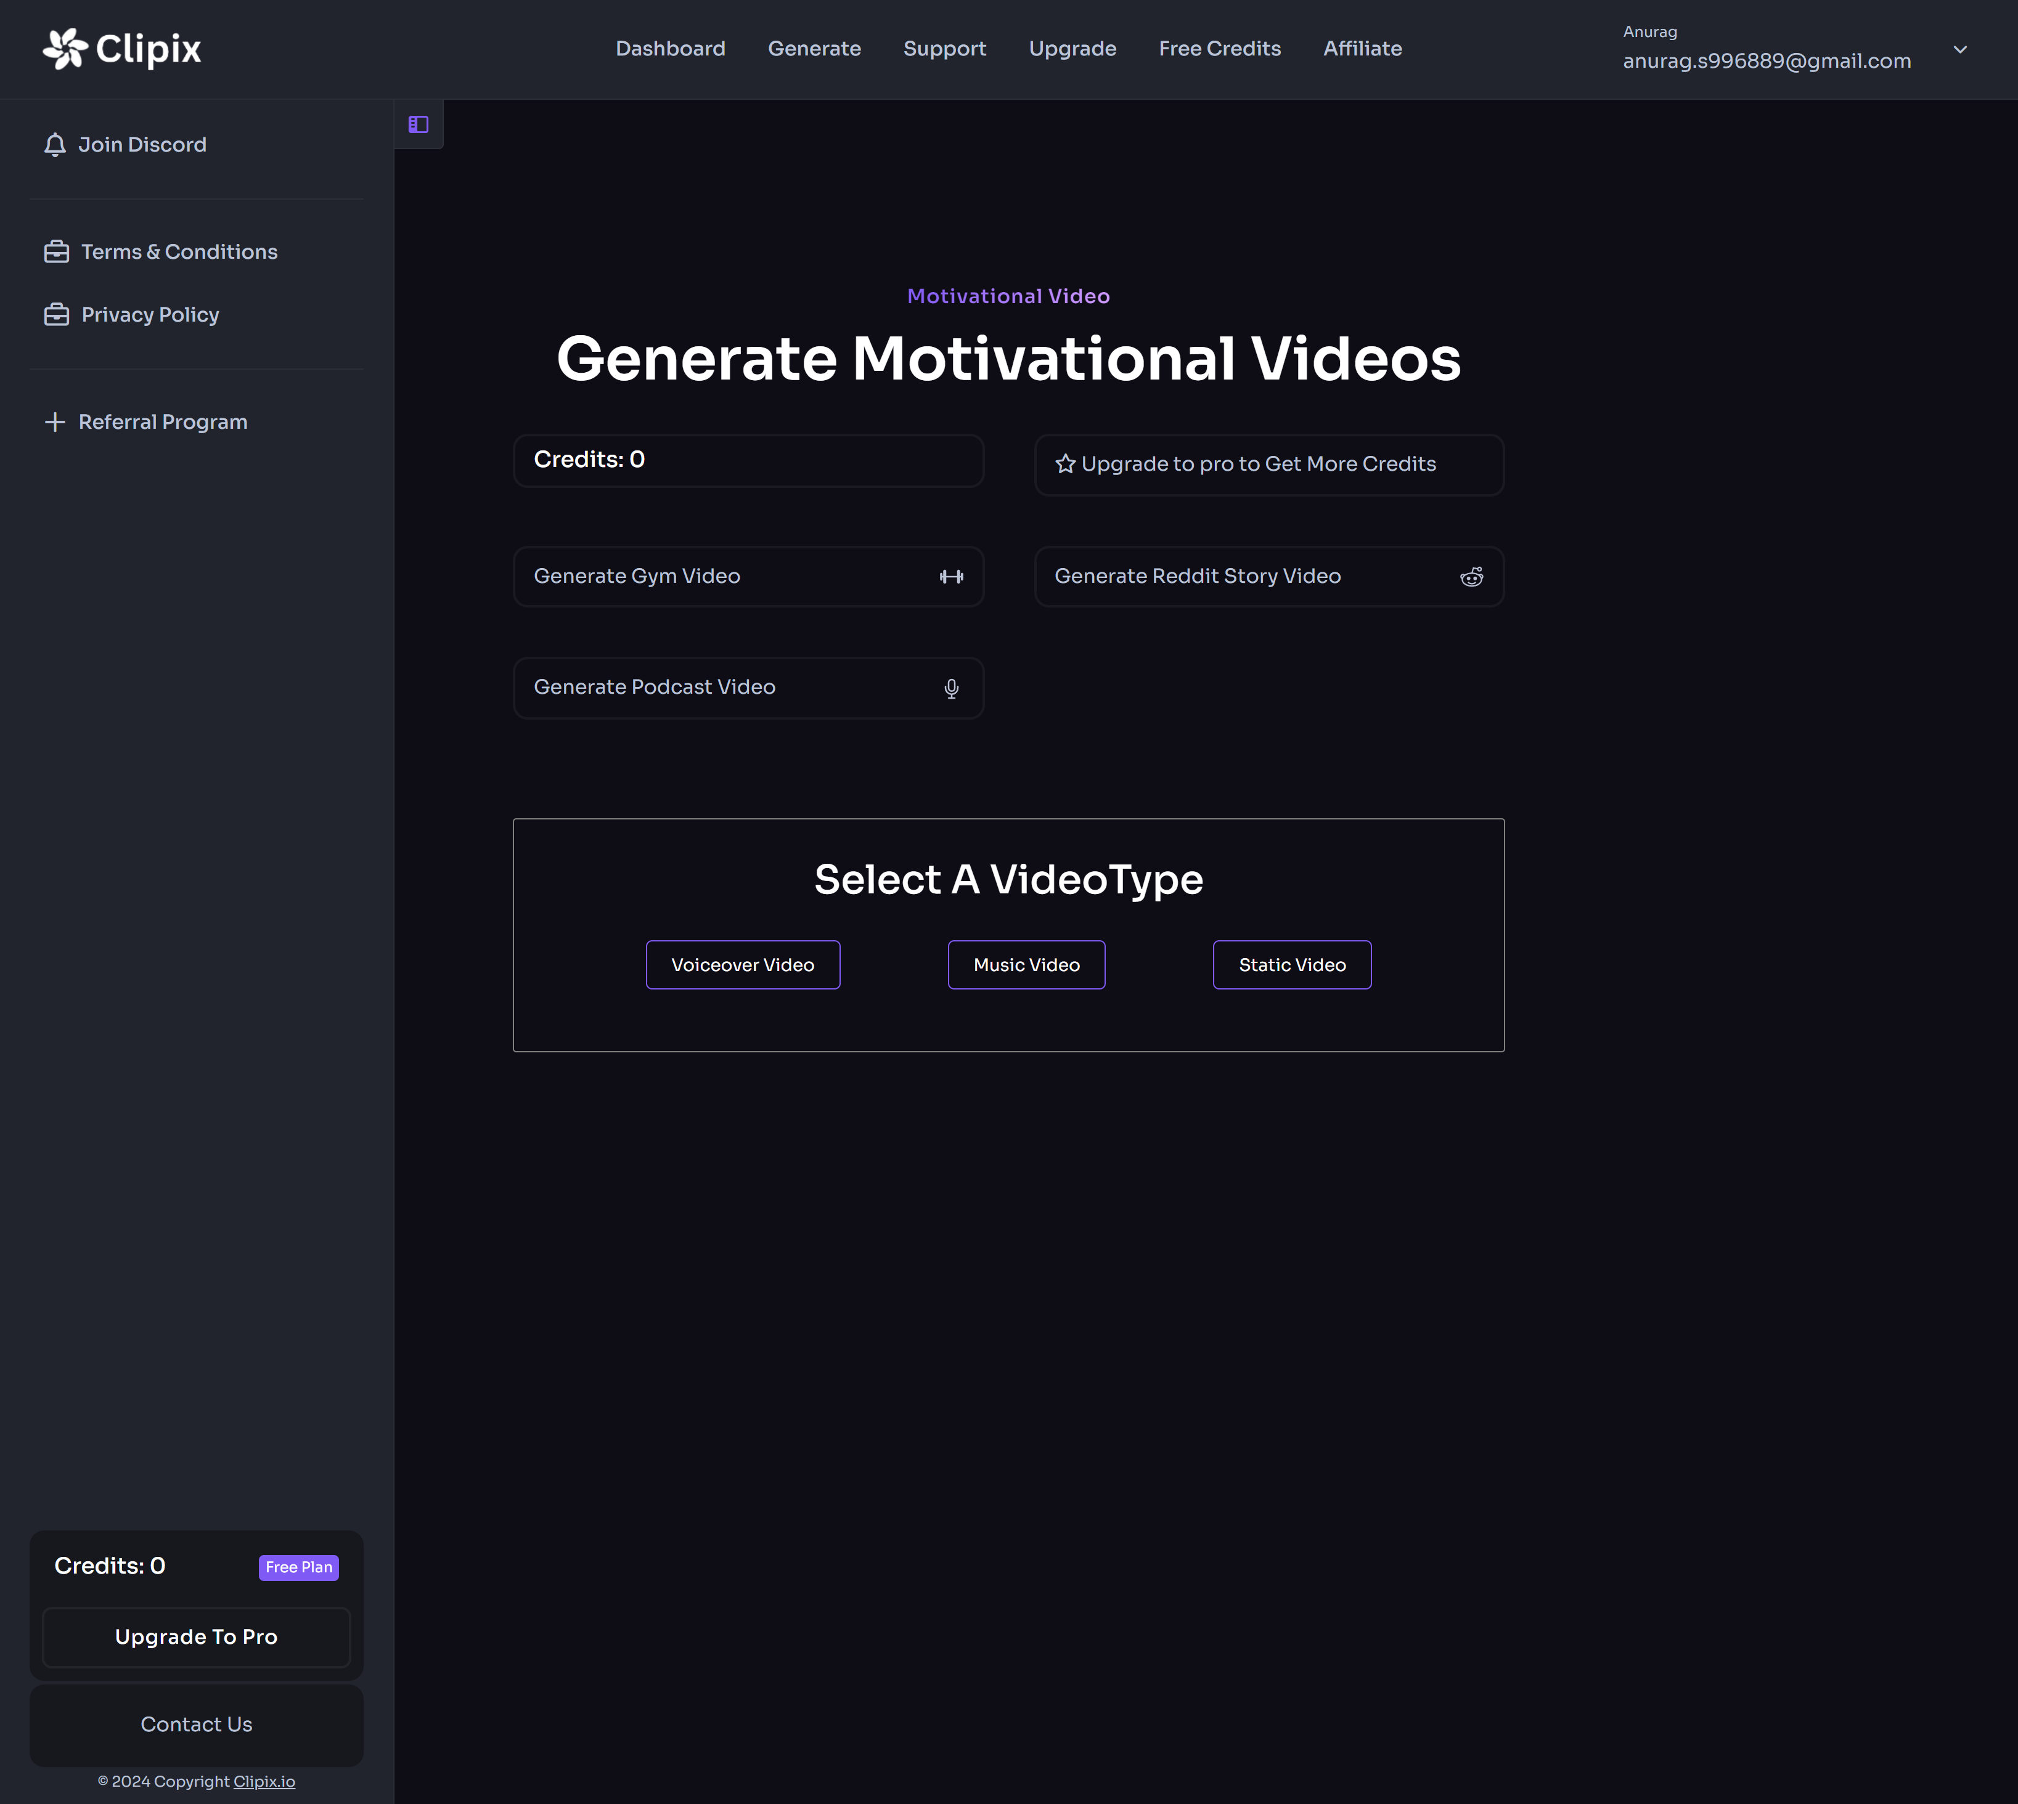
Task: Expand the account dropdown chevron
Action: tap(1959, 49)
